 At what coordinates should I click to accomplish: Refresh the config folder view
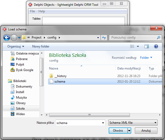click(x=104, y=37)
